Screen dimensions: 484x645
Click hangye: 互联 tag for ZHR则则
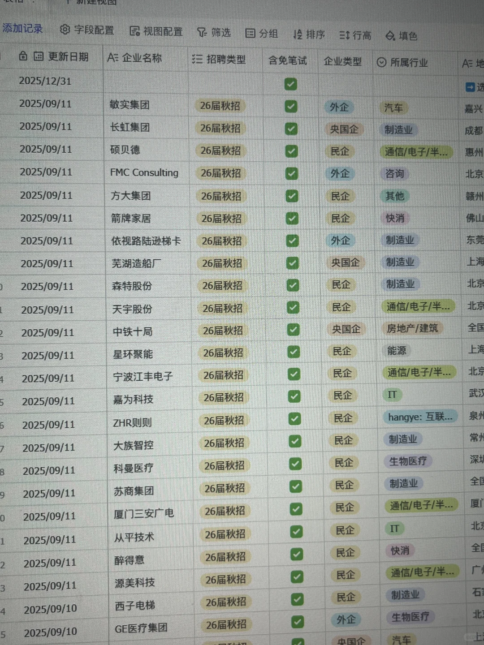point(420,417)
